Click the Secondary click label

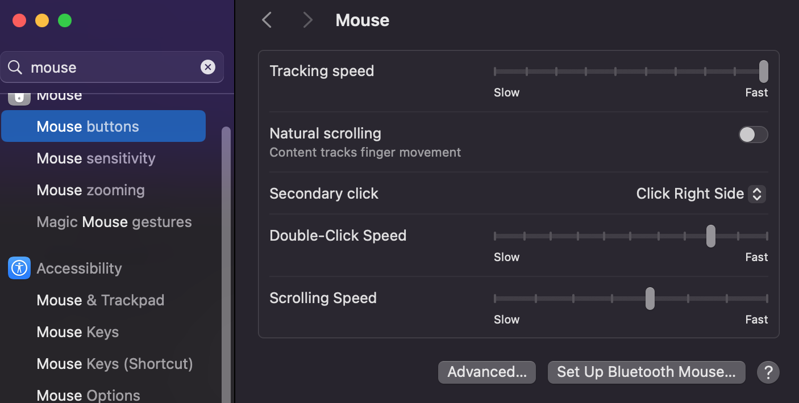[324, 194]
